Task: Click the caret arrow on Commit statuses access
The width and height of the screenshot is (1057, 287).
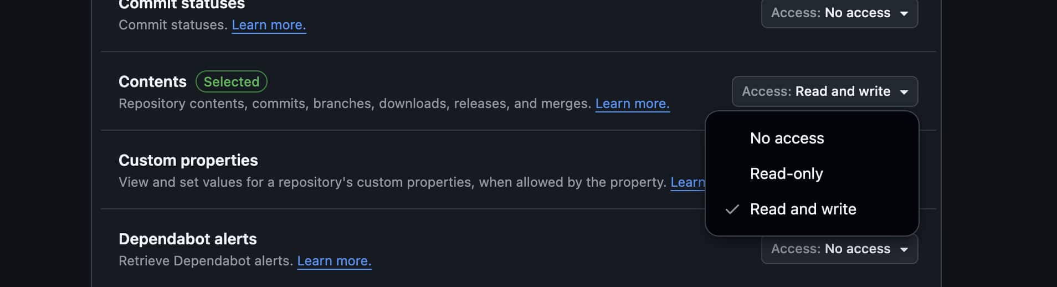Action: [x=904, y=13]
